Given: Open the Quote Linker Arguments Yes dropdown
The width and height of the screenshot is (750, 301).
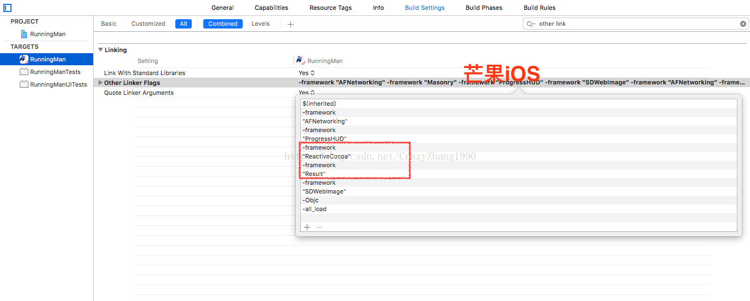Looking at the screenshot, I should click(306, 93).
